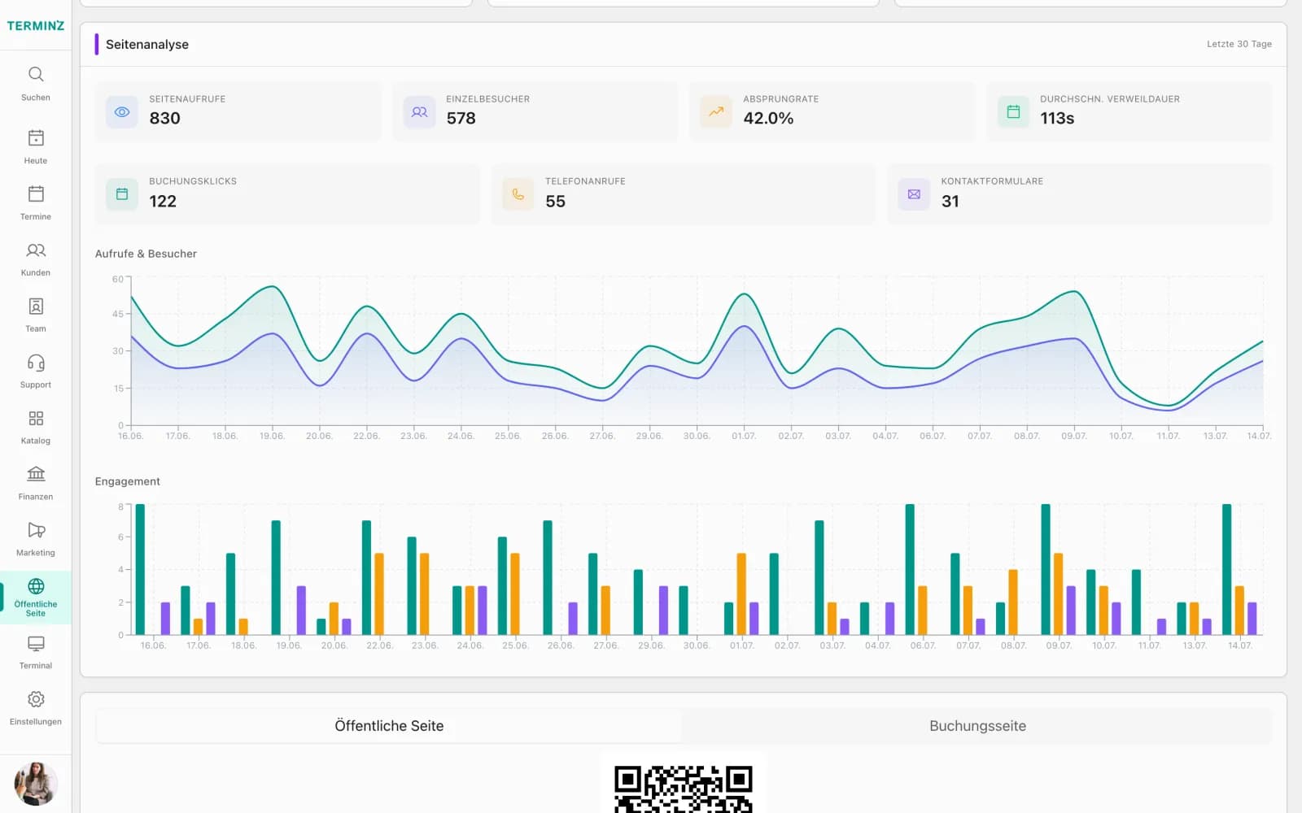Click the Telefonanrufe value 55
The height and width of the screenshot is (813, 1302).
click(x=555, y=202)
